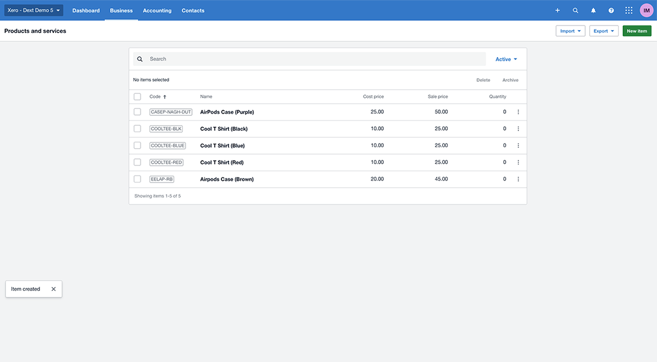Open the app launcher grid icon
The width and height of the screenshot is (657, 362).
[x=629, y=10]
